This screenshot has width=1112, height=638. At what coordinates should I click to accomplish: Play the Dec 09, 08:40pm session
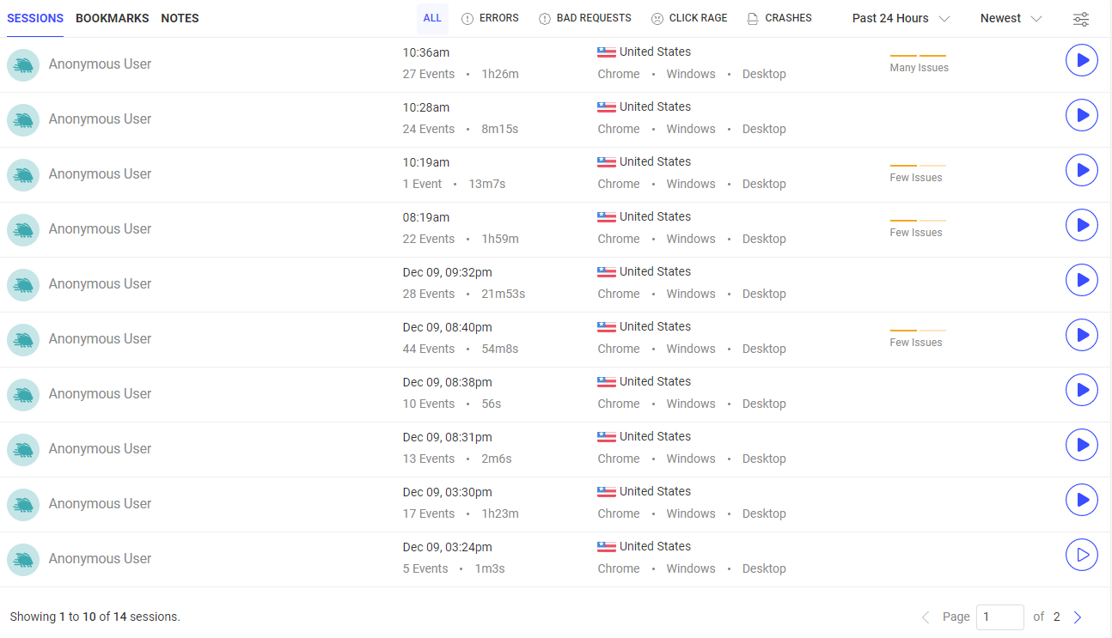[1081, 335]
